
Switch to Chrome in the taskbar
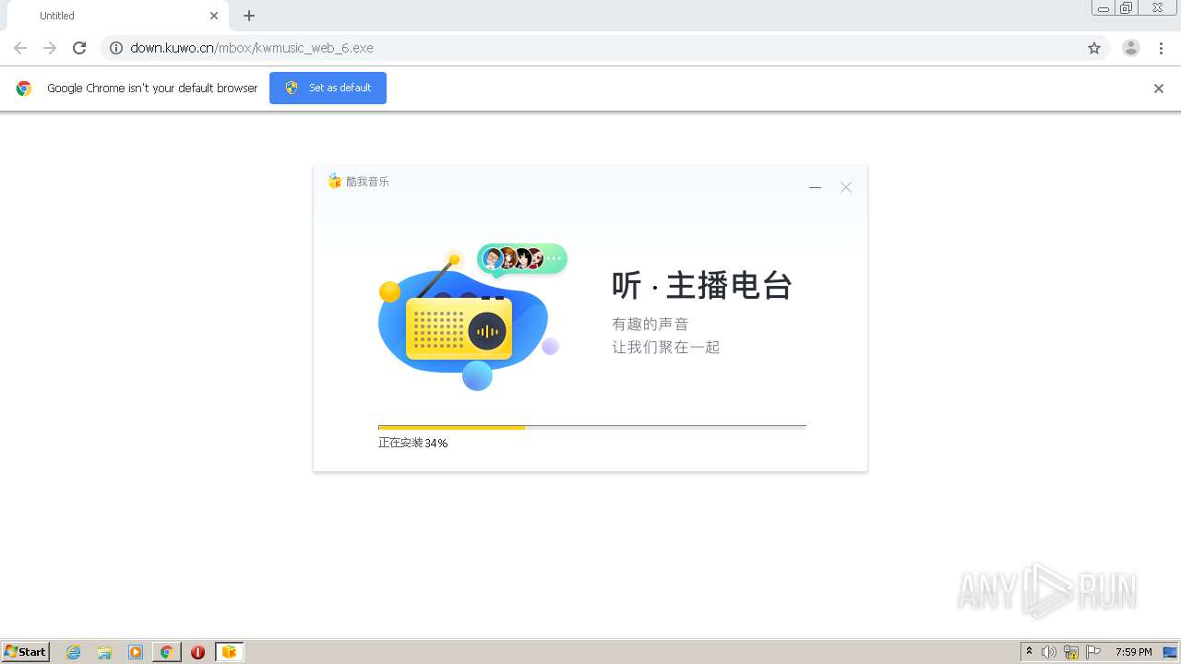click(167, 652)
